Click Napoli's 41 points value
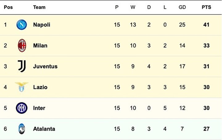 (206, 25)
